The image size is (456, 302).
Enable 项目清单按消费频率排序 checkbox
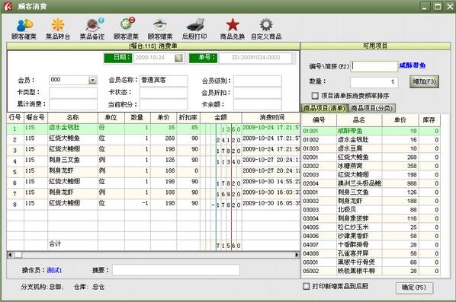315,95
